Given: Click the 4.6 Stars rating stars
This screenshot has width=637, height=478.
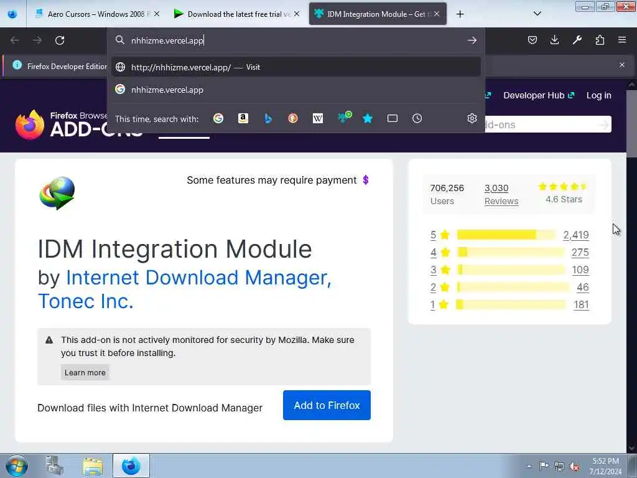Looking at the screenshot, I should [x=563, y=187].
